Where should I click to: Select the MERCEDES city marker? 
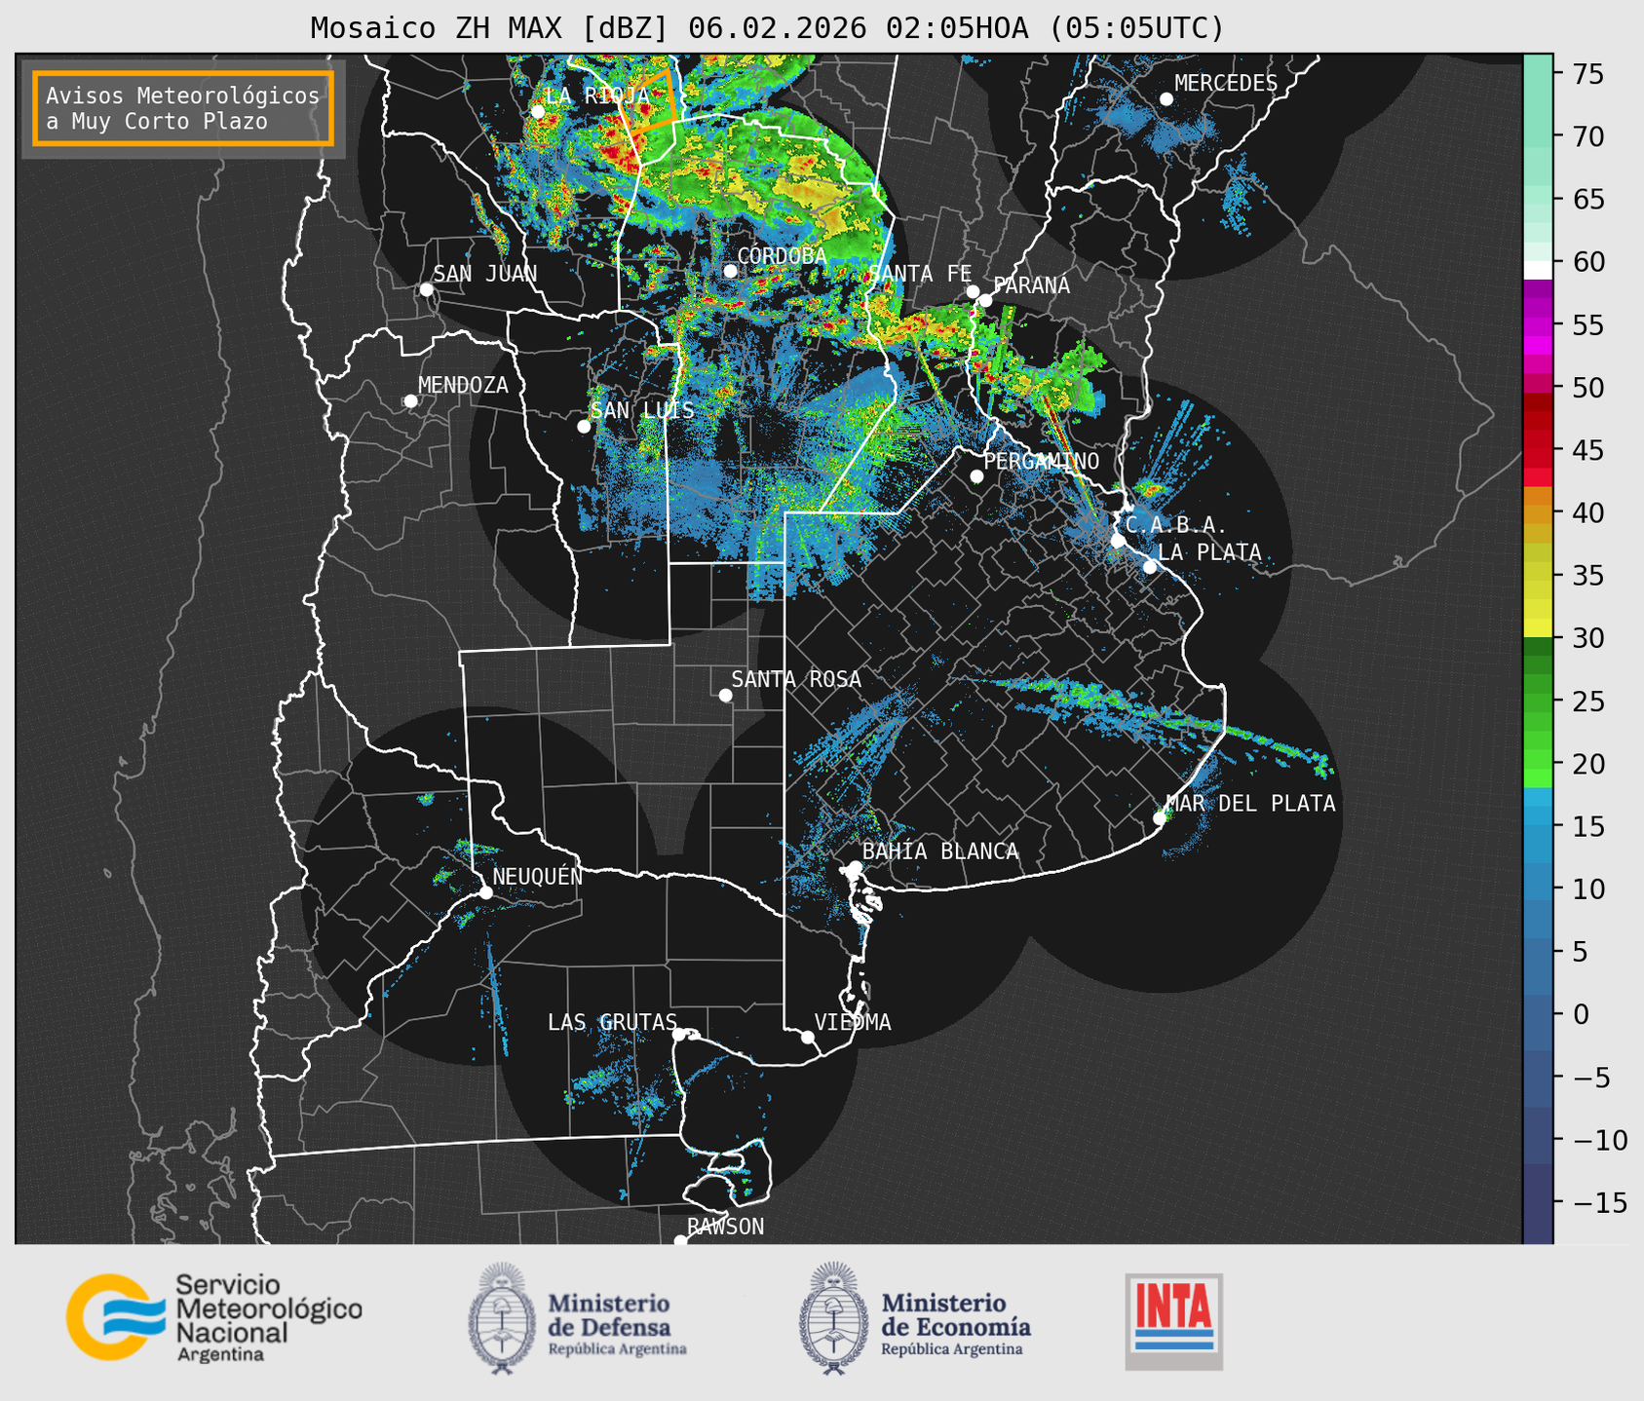point(1166,99)
